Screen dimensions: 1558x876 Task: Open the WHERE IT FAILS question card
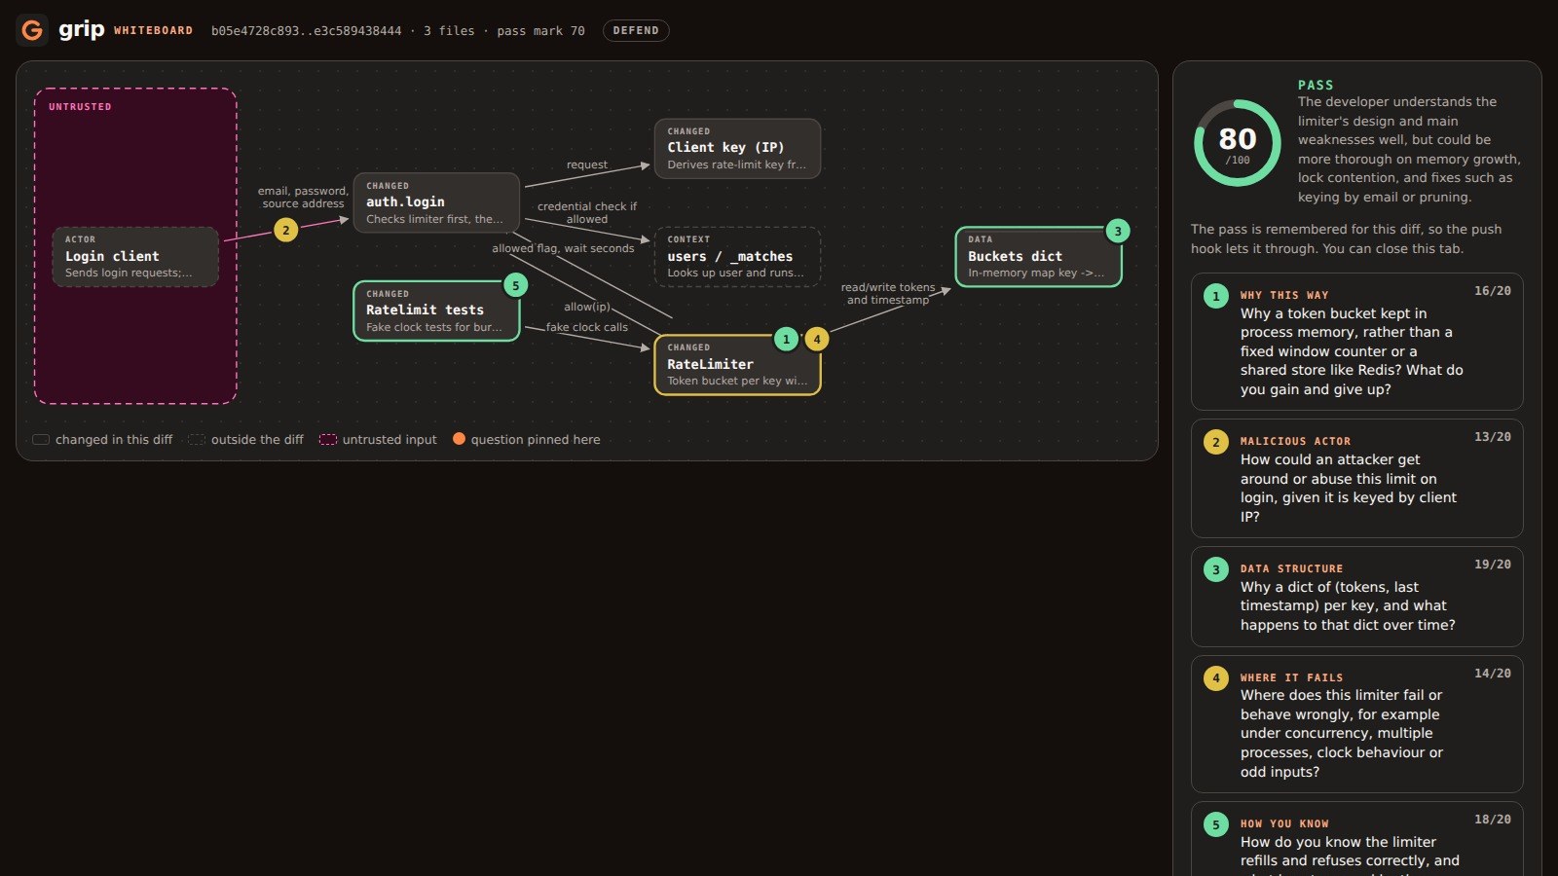coord(1357,724)
